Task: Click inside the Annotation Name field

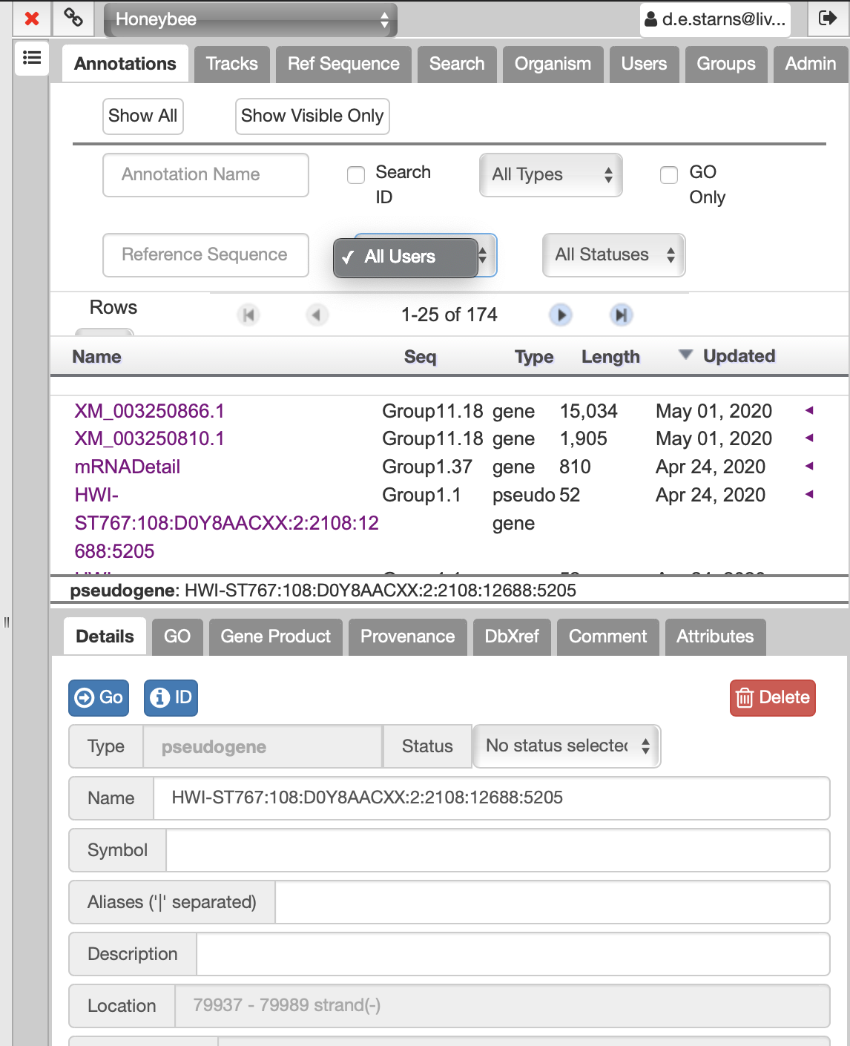Action: pyautogui.click(x=205, y=175)
